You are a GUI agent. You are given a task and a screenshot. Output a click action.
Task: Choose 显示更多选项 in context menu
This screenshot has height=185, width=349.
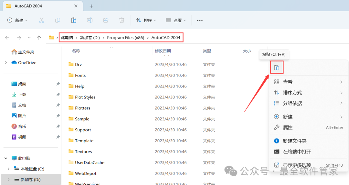click(x=309, y=165)
